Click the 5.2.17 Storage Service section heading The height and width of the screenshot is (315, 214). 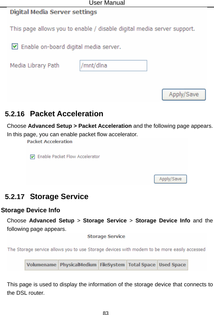click(47, 196)
